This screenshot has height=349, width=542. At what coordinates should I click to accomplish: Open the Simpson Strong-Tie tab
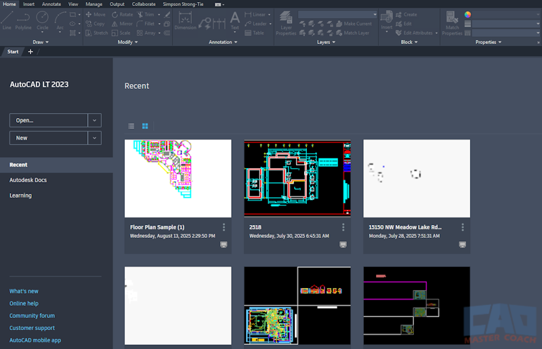(183, 4)
